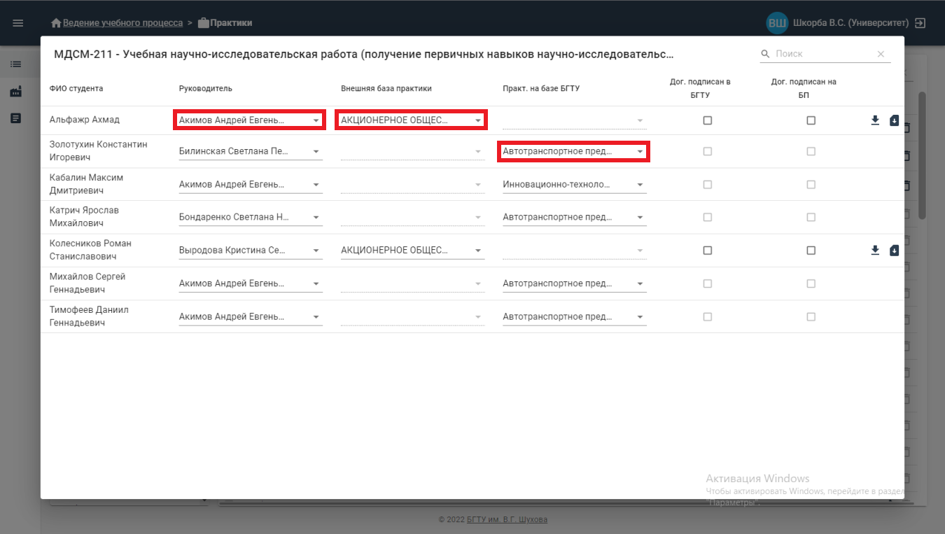Click the logout icon beside Шкорба В.С.

tap(920, 23)
